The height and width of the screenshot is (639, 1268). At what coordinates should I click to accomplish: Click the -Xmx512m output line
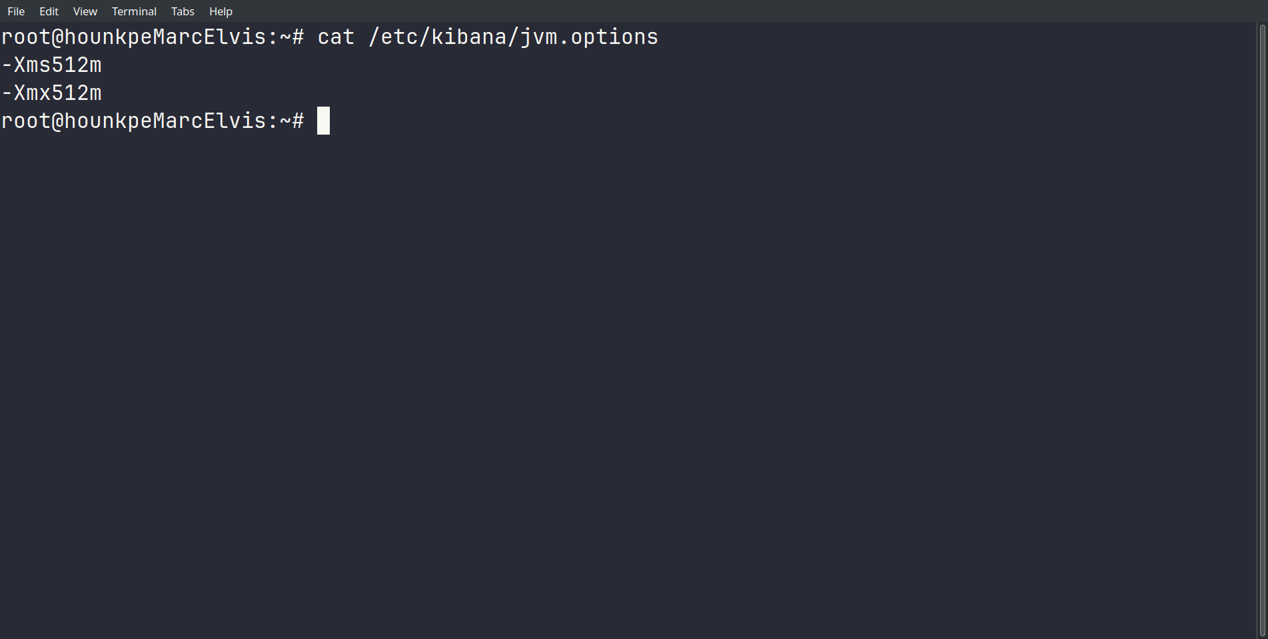(52, 93)
